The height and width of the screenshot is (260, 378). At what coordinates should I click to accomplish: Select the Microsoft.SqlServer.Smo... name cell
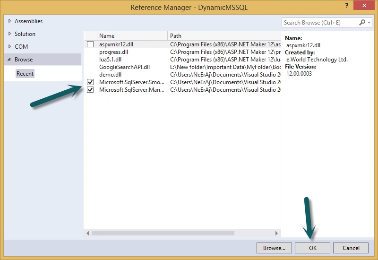(132, 82)
